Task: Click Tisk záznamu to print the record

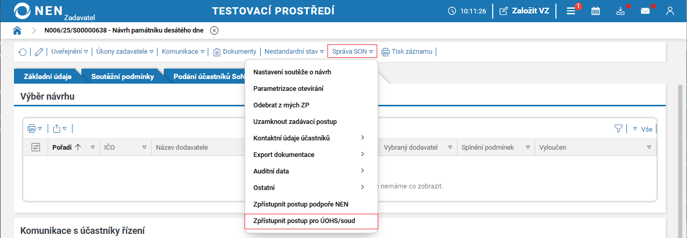Action: pyautogui.click(x=407, y=52)
